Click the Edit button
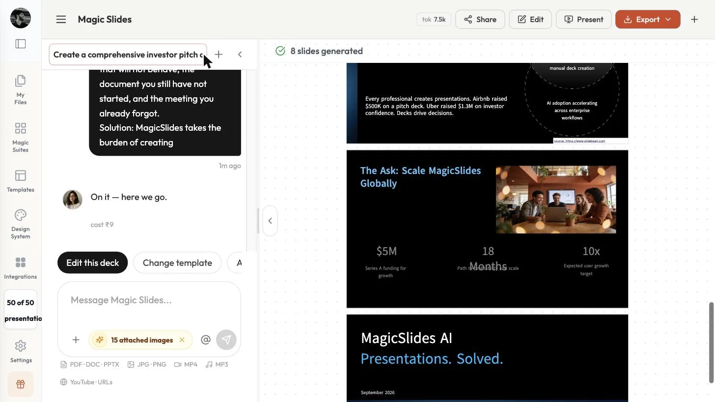Image resolution: width=715 pixels, height=402 pixels. coord(530,19)
